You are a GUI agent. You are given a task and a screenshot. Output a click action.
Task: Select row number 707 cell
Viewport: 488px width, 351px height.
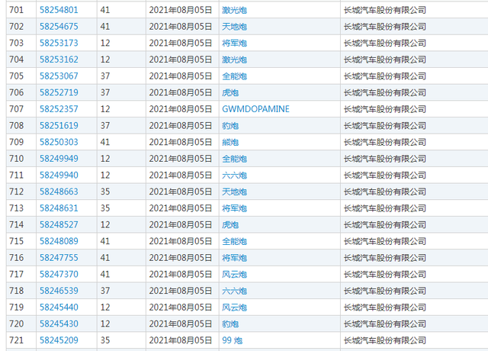(x=21, y=109)
